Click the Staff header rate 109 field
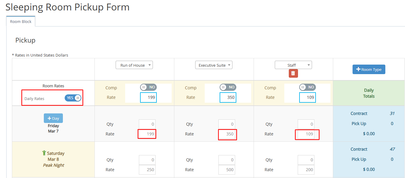This screenshot has height=178, width=405. click(307, 97)
